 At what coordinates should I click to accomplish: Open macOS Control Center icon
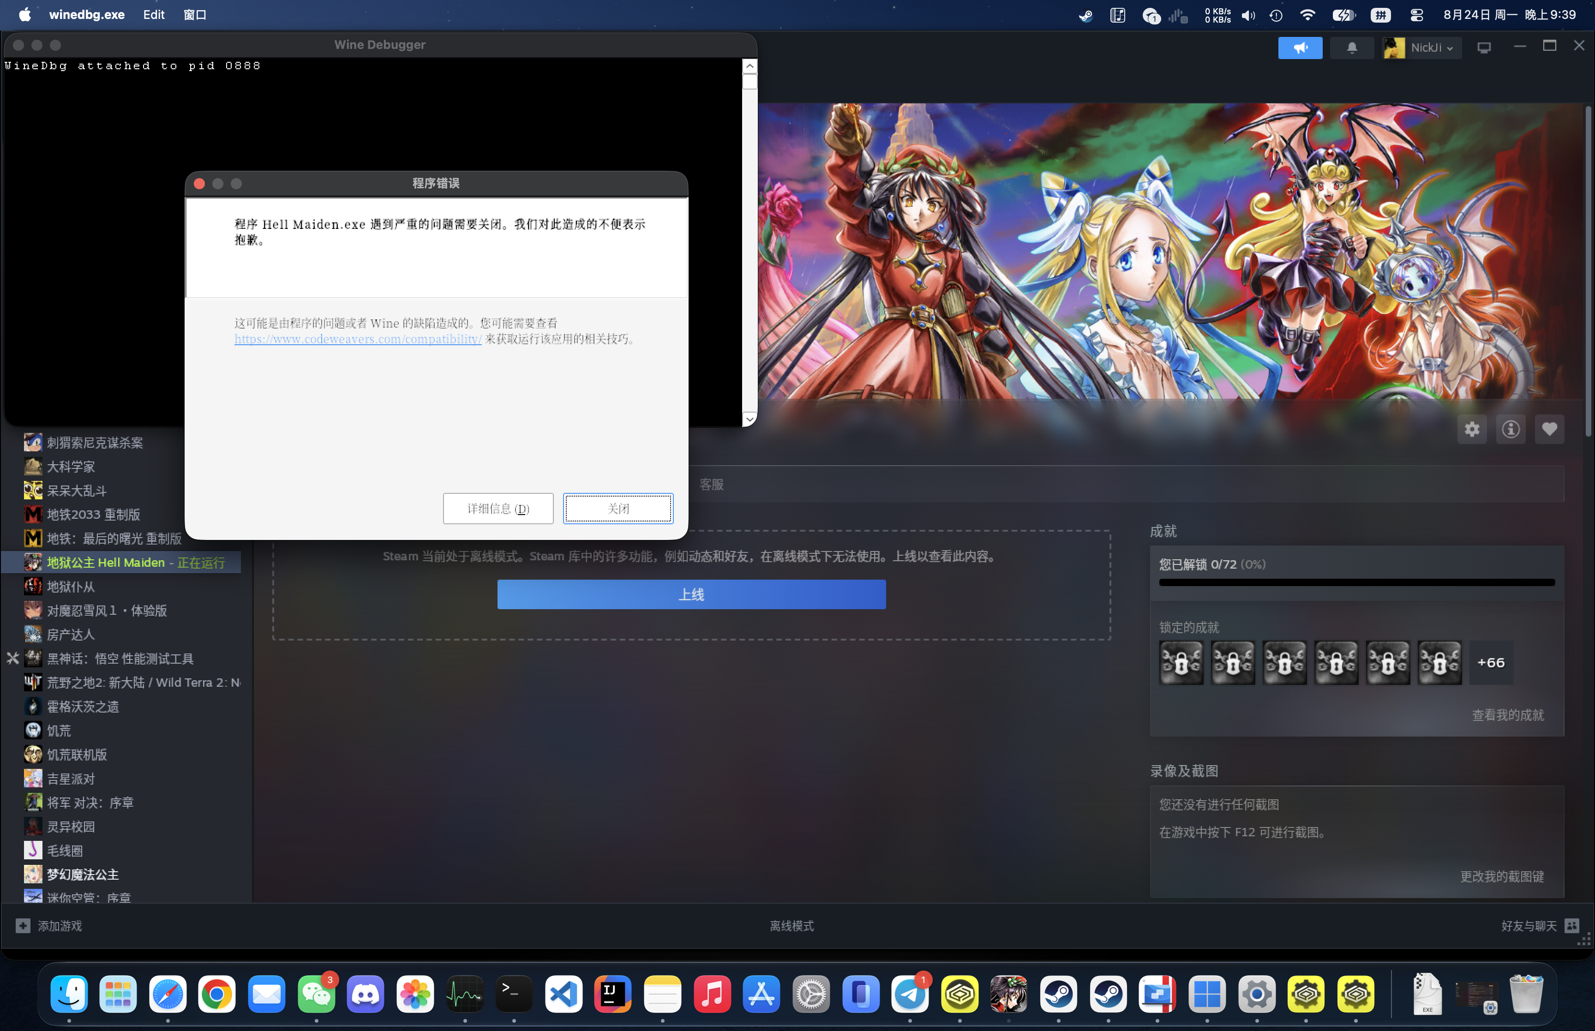tap(1417, 15)
